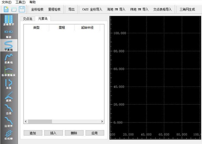The height and width of the screenshot is (144, 202).
Task: Click the new file icon
Action: point(6,9)
